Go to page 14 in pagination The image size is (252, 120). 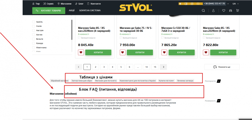pos(146,67)
